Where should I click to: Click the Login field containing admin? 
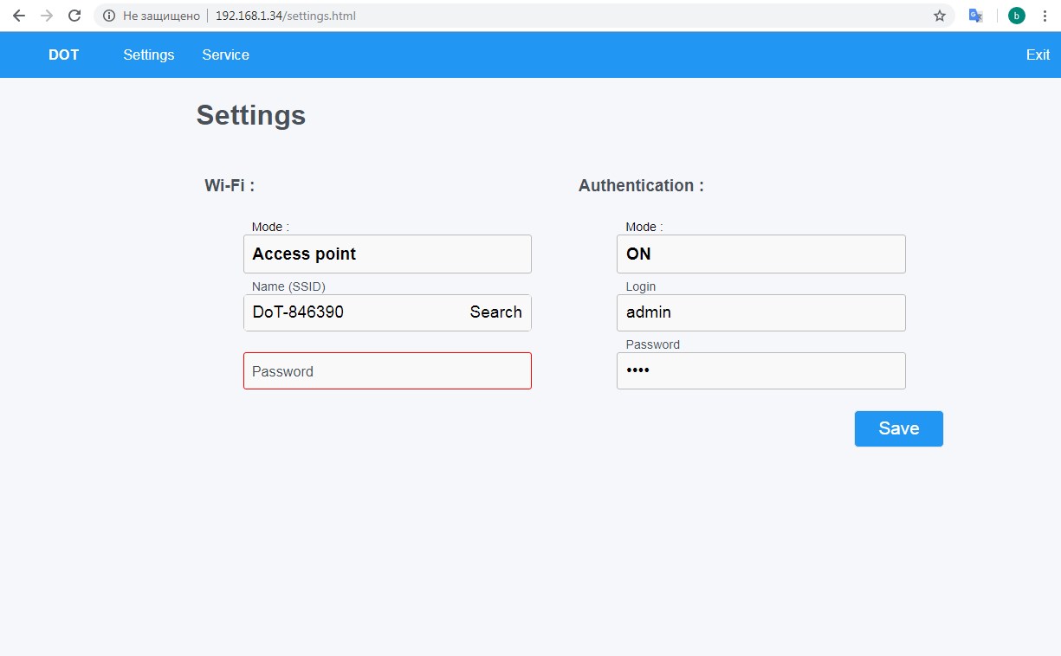click(761, 312)
